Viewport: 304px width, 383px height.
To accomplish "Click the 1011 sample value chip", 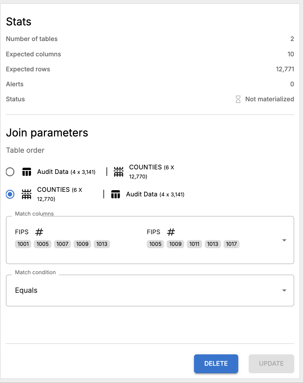I will [194, 244].
